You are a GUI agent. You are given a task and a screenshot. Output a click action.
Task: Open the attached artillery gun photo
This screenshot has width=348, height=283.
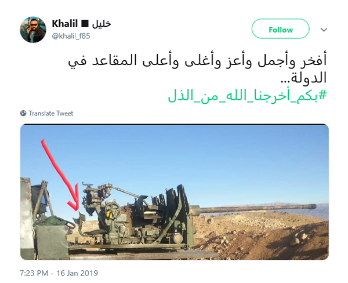175,192
